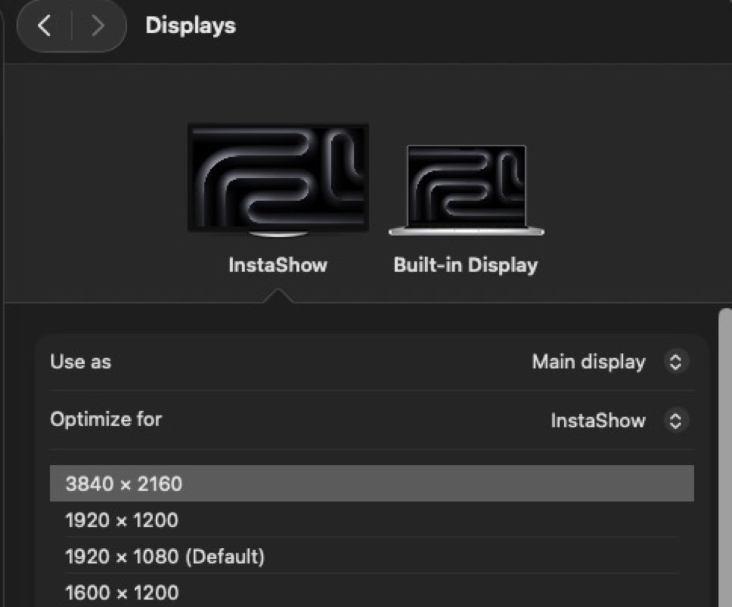Click the "Optimize for" row label
The width and height of the screenshot is (732, 607).
(x=106, y=420)
